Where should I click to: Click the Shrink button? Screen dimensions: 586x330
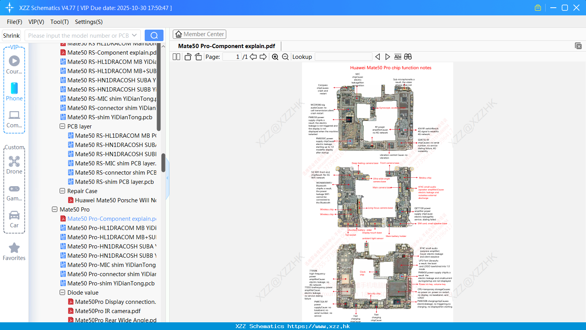click(11, 35)
